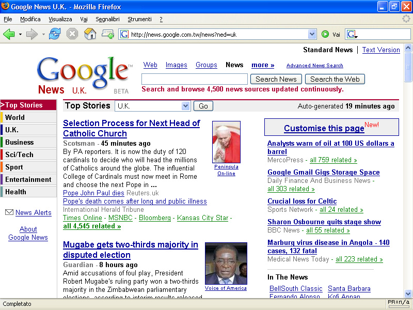
Task: Click the Search News button
Action: click(276, 79)
